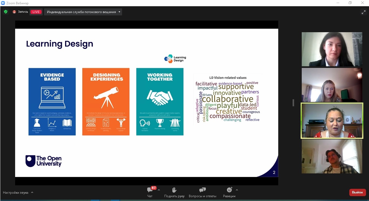The image size is (369, 201).
Task: Enter full screen using the arrows icon
Action: click(x=363, y=12)
